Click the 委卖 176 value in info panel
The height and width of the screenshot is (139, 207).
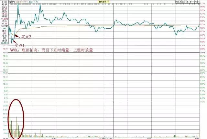click(x=5, y=38)
